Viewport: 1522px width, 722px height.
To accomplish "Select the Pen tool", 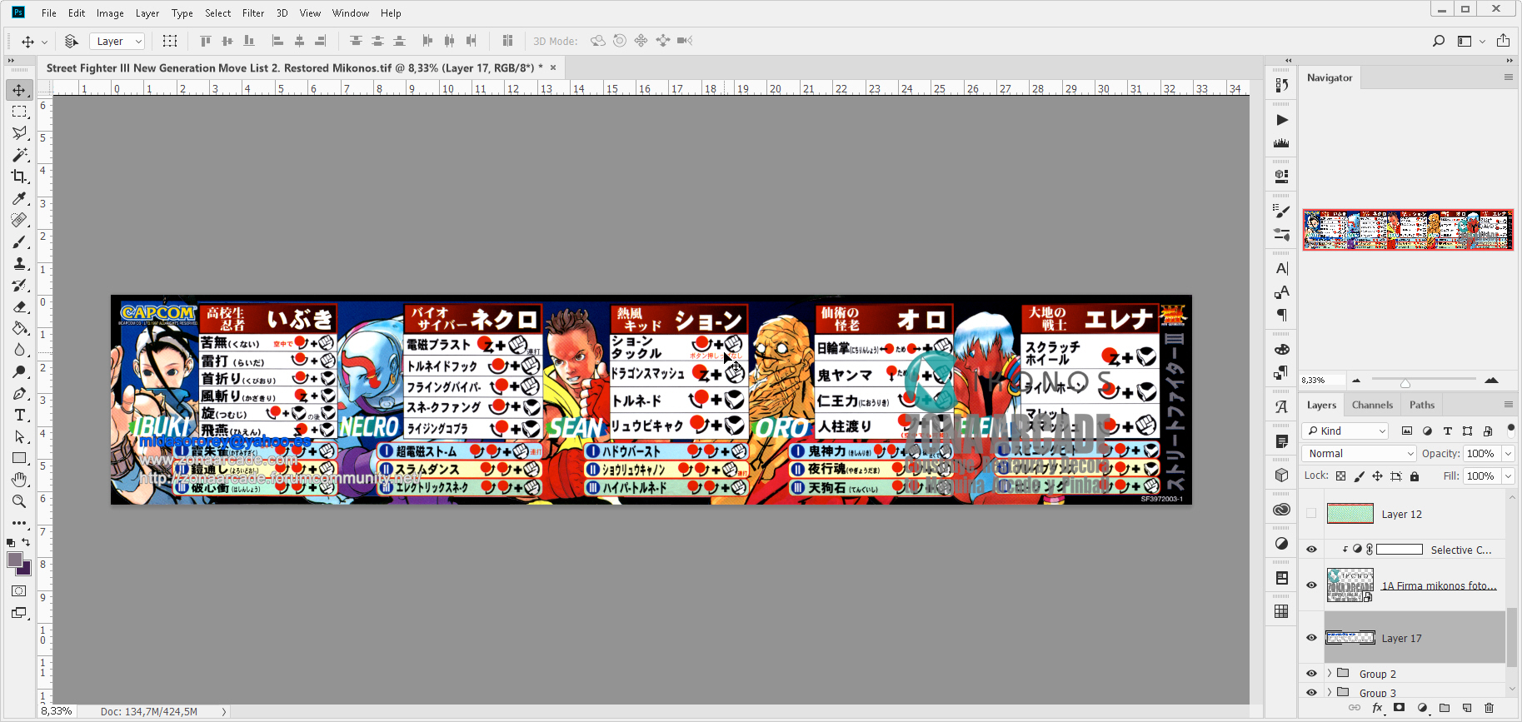I will tap(19, 393).
